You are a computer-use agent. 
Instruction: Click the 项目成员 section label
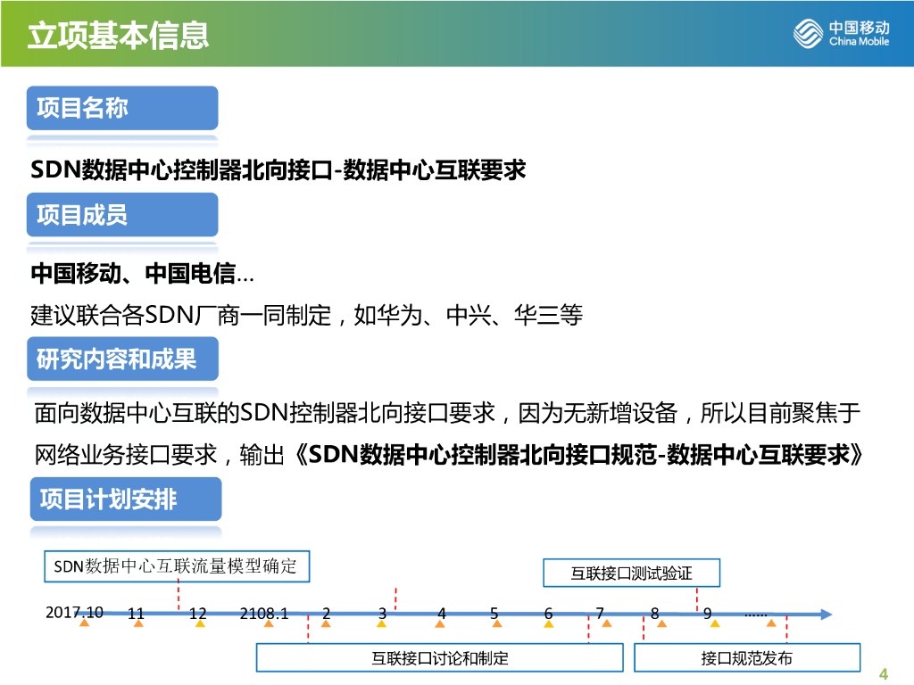122,214
